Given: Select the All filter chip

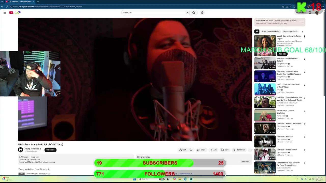Looking at the screenshot, I should 257,32.
